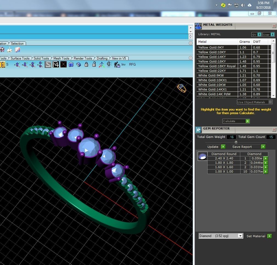Open the Selection tab

click(x=17, y=43)
